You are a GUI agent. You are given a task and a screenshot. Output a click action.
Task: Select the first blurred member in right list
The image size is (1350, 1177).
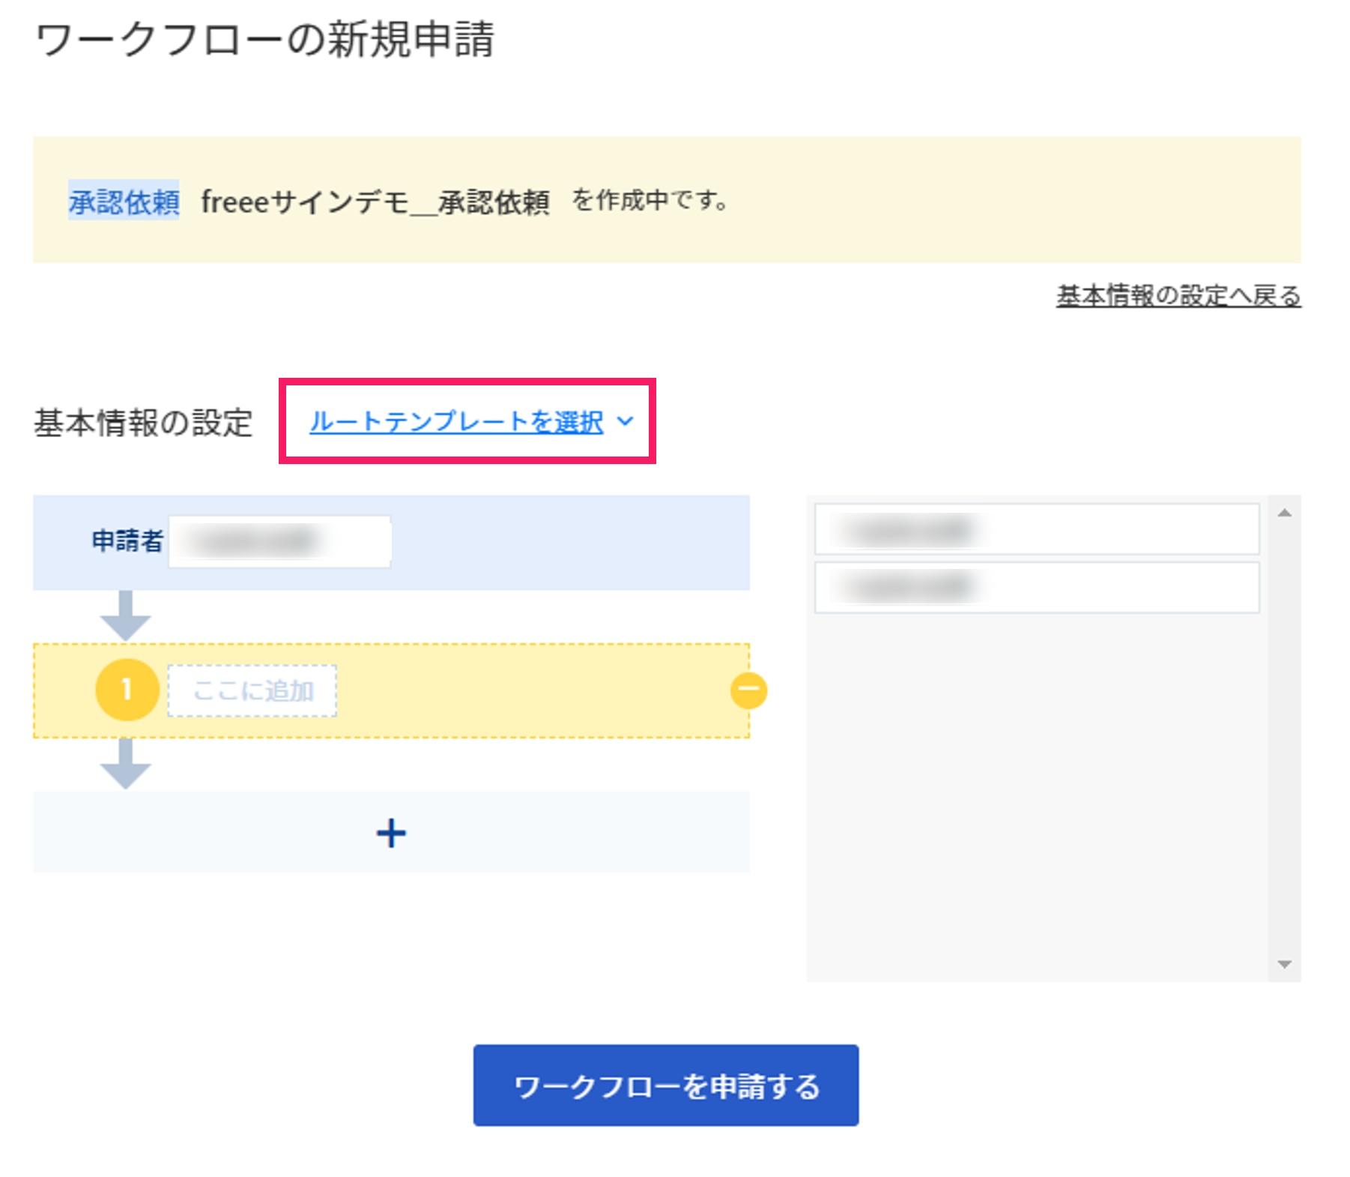(1037, 529)
